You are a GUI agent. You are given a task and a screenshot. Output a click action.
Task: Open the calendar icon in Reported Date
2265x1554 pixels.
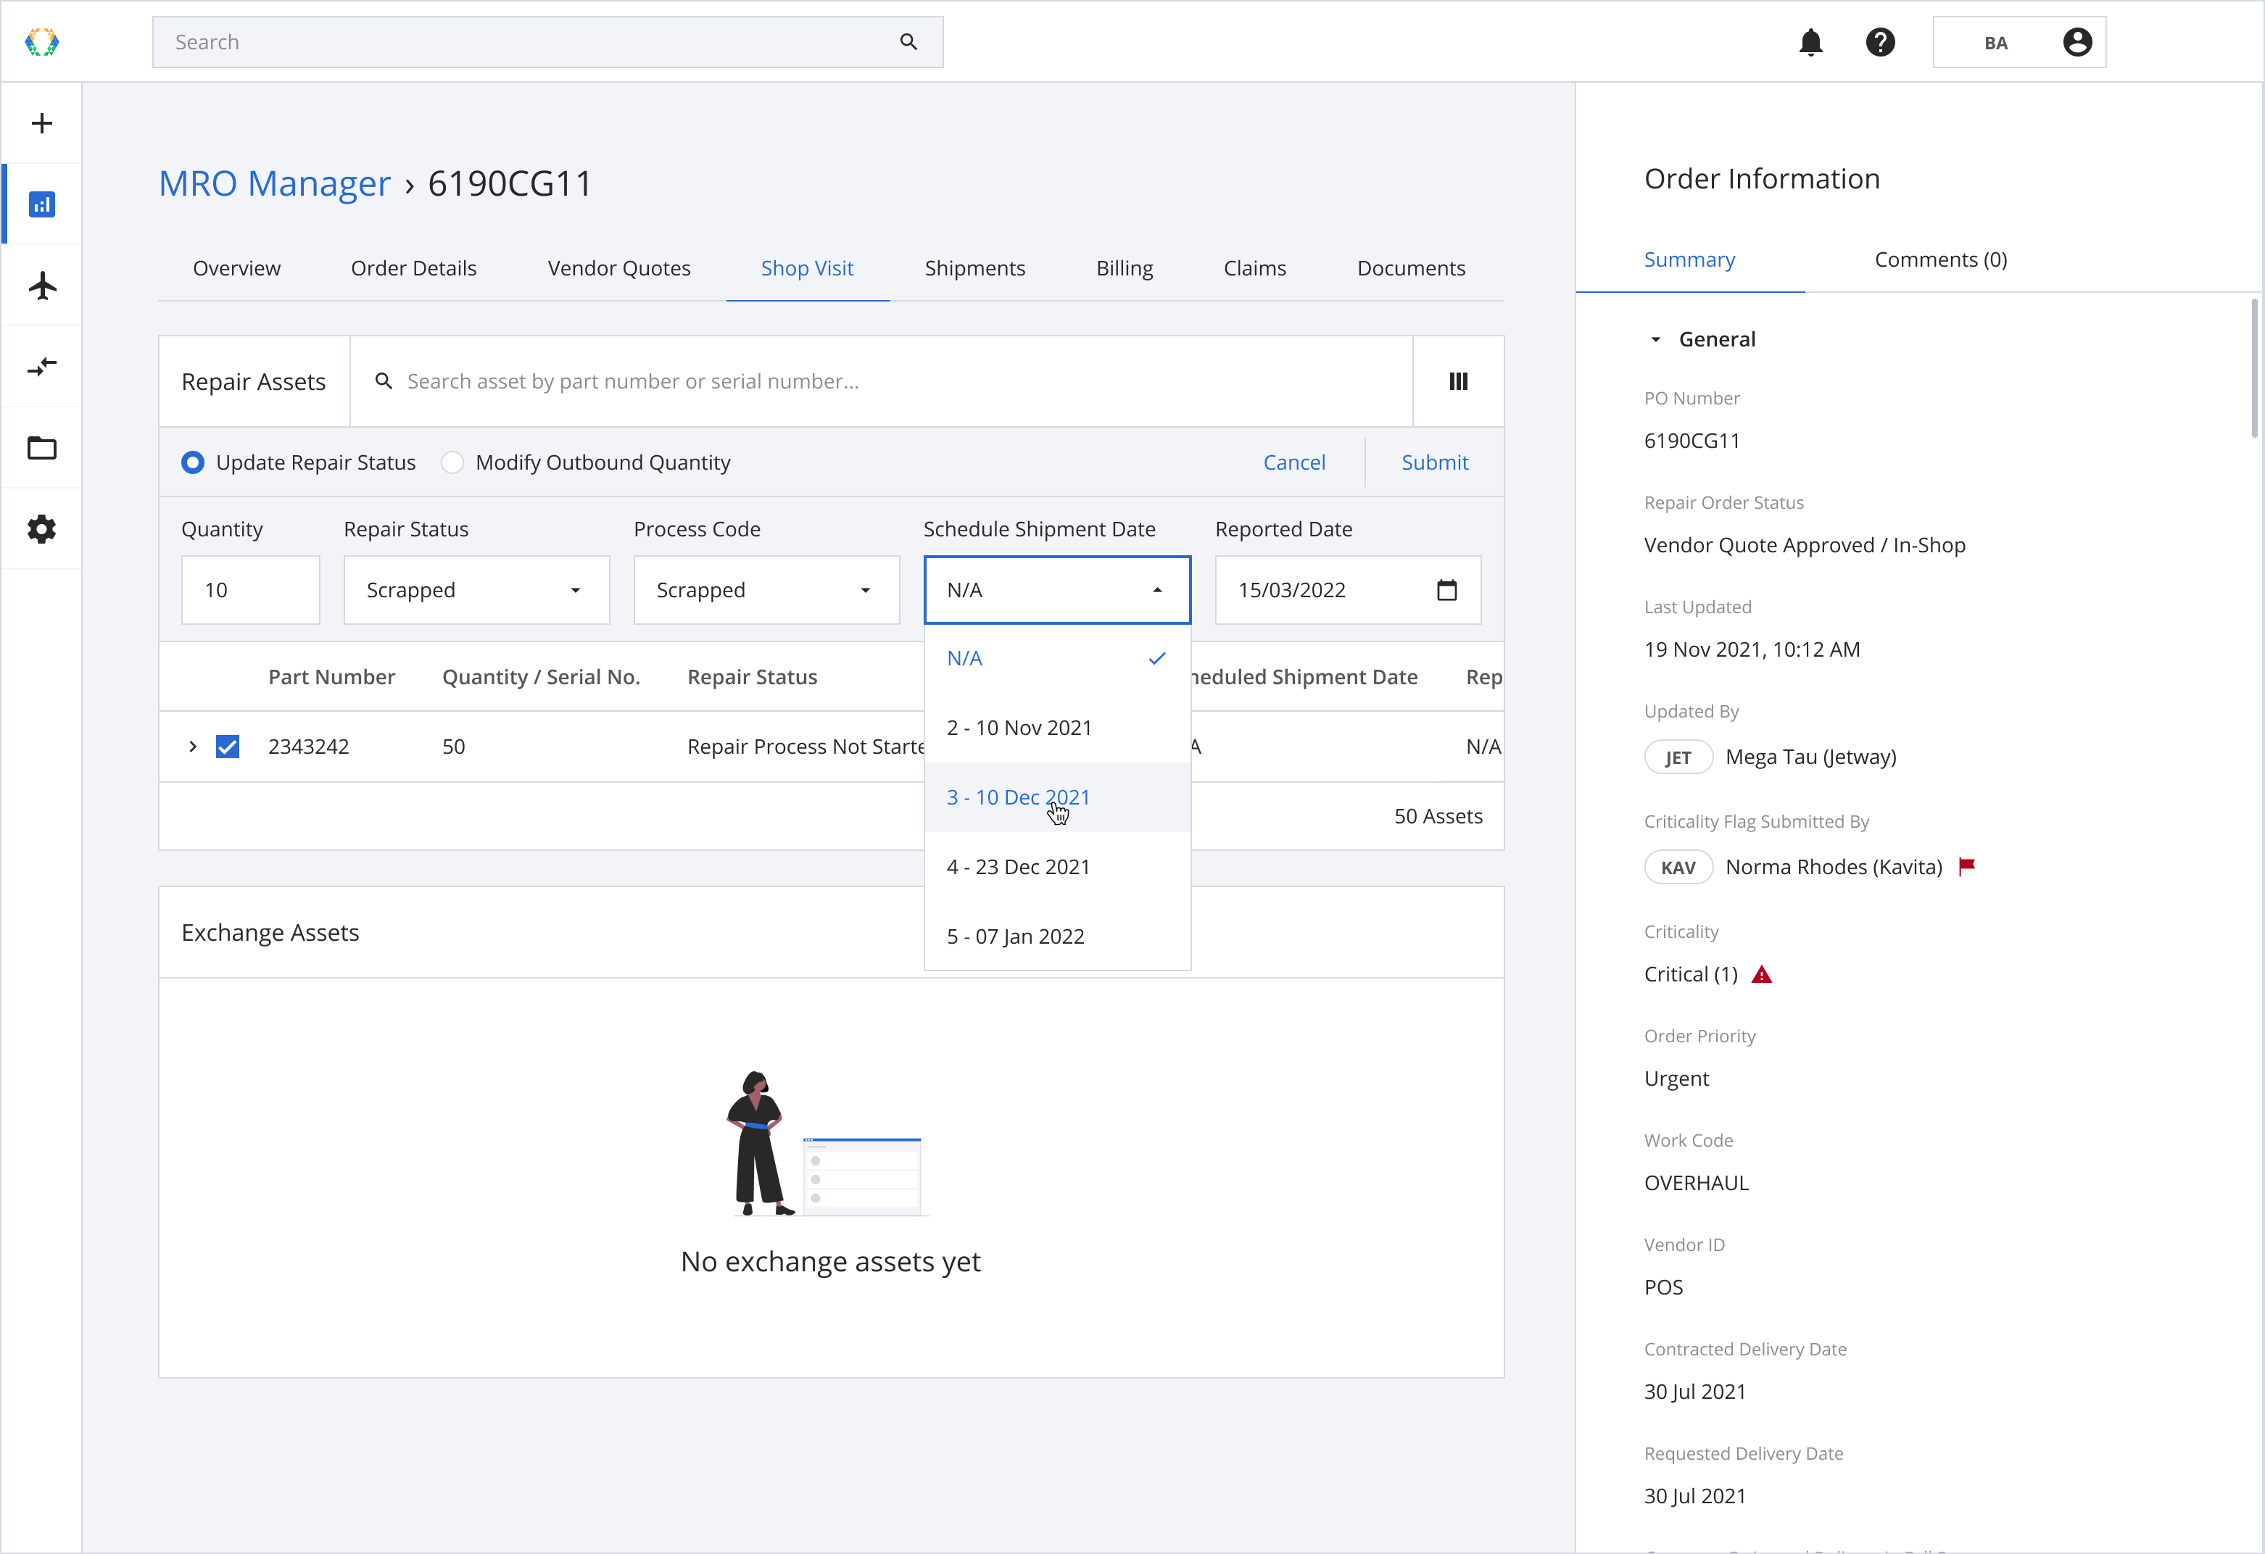coord(1446,589)
